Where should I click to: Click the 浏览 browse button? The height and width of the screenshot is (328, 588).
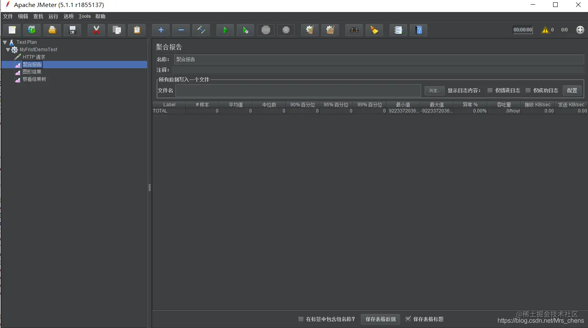(434, 90)
